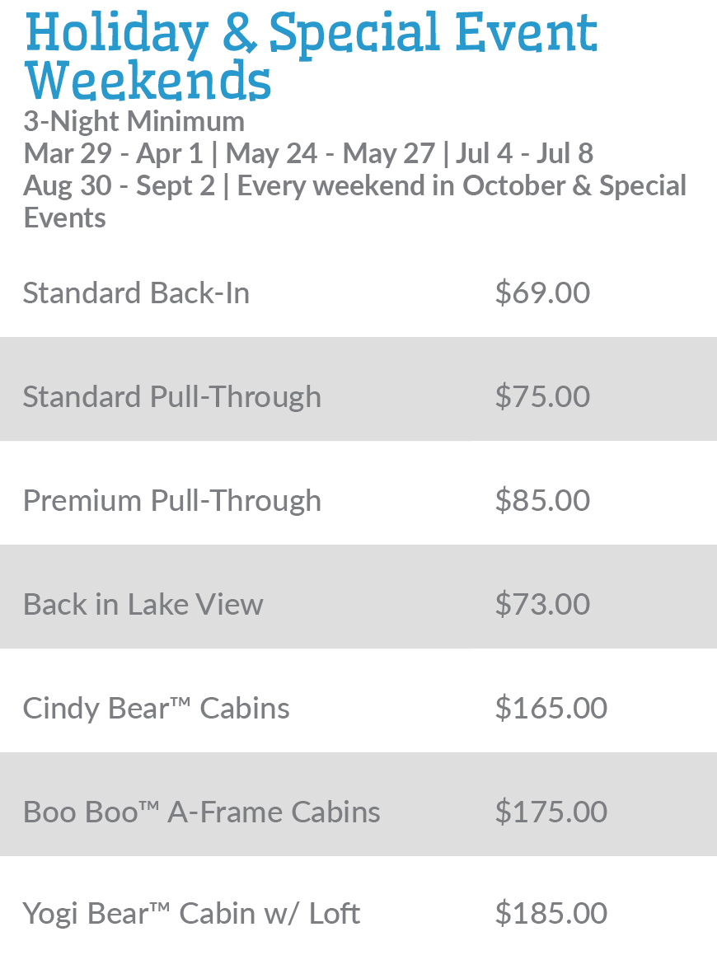Image resolution: width=717 pixels, height=955 pixels.
Task: Click the Holiday & Special Event Weekends heading
Action: 312,56
